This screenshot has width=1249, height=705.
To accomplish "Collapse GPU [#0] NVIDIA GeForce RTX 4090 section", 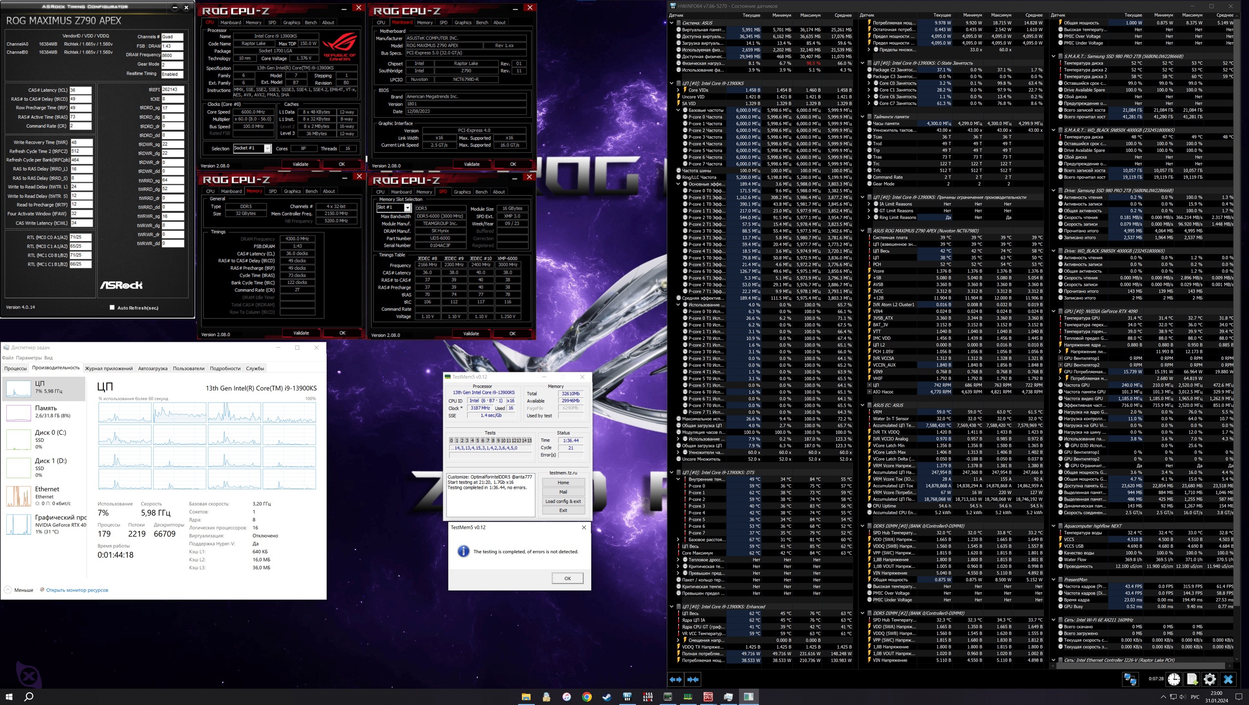I will pos(1053,311).
